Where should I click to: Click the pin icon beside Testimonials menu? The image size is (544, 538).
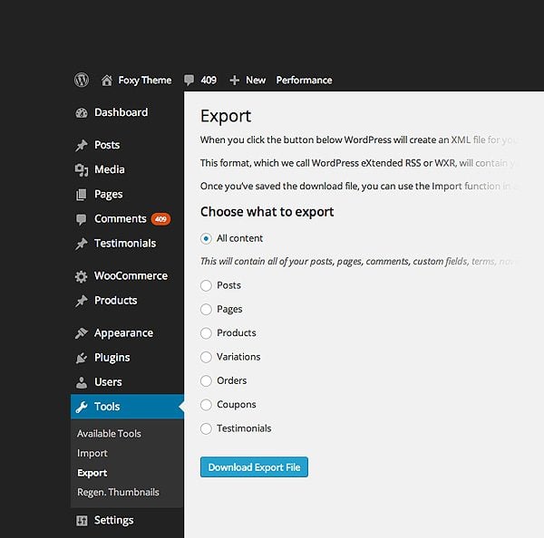pyautogui.click(x=82, y=244)
